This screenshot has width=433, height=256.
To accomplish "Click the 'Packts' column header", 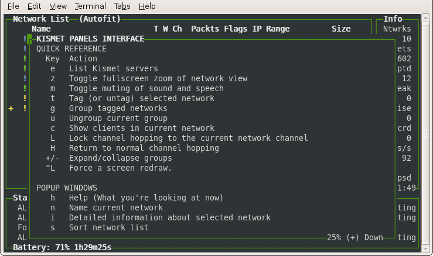I will [x=205, y=29].
